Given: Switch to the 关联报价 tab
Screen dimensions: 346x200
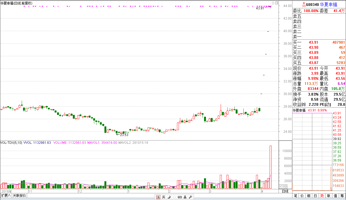Looking at the screenshot, I should [x=19, y=195].
